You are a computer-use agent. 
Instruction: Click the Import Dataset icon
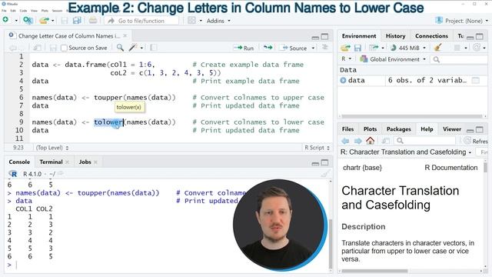374,48
